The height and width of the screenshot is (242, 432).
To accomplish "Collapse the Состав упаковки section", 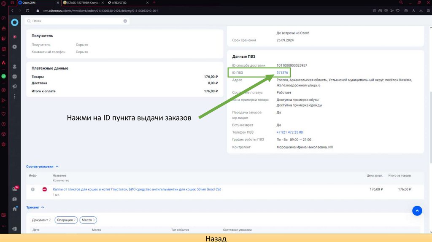I will click(42, 167).
